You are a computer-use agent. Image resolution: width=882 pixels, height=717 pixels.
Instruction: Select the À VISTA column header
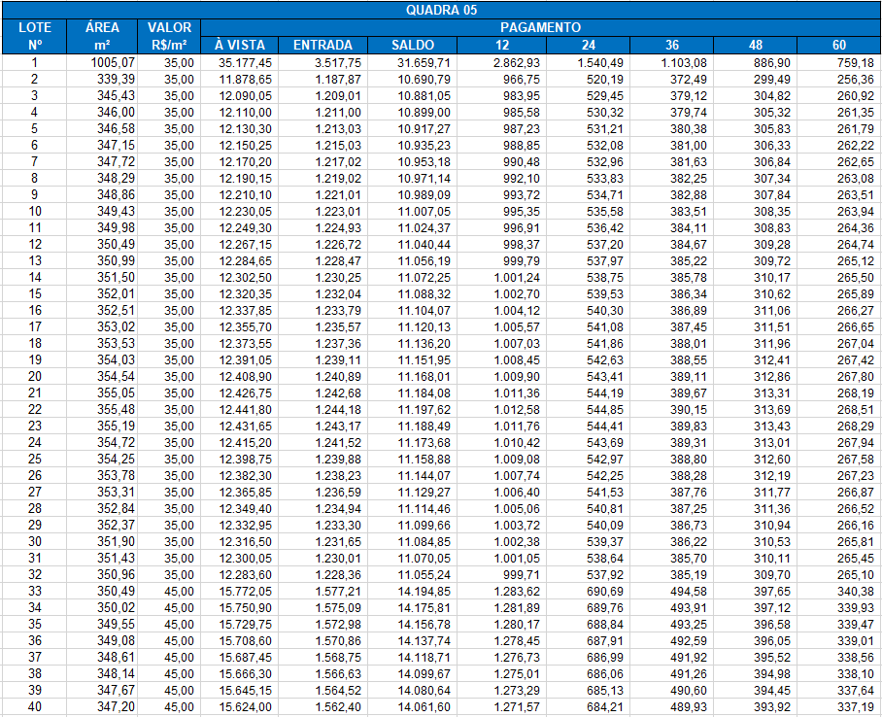pyautogui.click(x=239, y=45)
